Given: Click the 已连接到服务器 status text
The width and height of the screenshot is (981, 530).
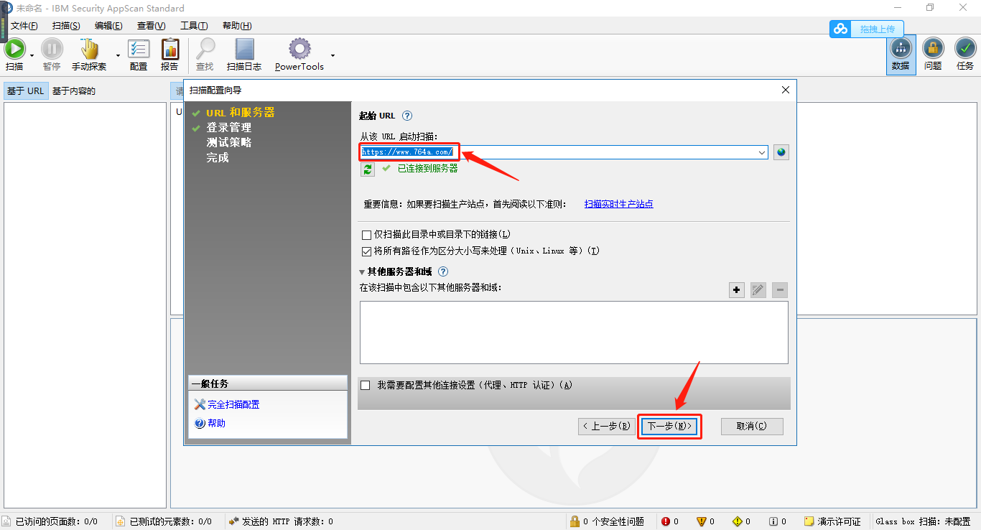Looking at the screenshot, I should coord(428,169).
